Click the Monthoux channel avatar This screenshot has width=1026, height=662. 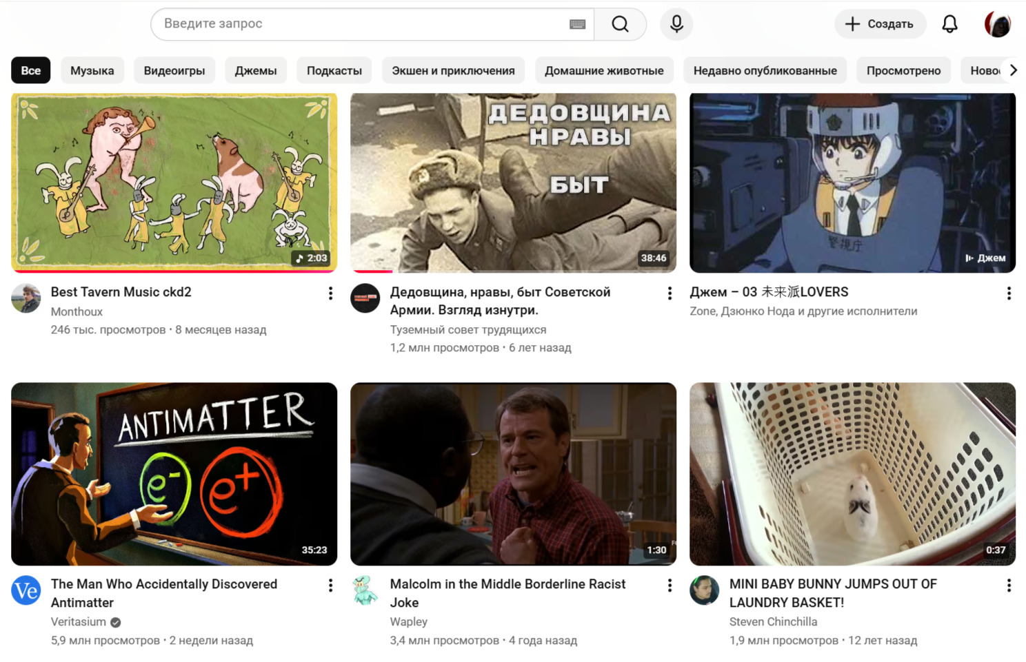point(26,298)
